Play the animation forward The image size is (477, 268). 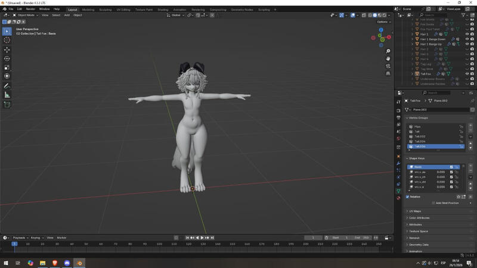(202, 238)
